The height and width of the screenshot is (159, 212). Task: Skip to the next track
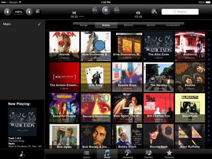click(x=117, y=10)
